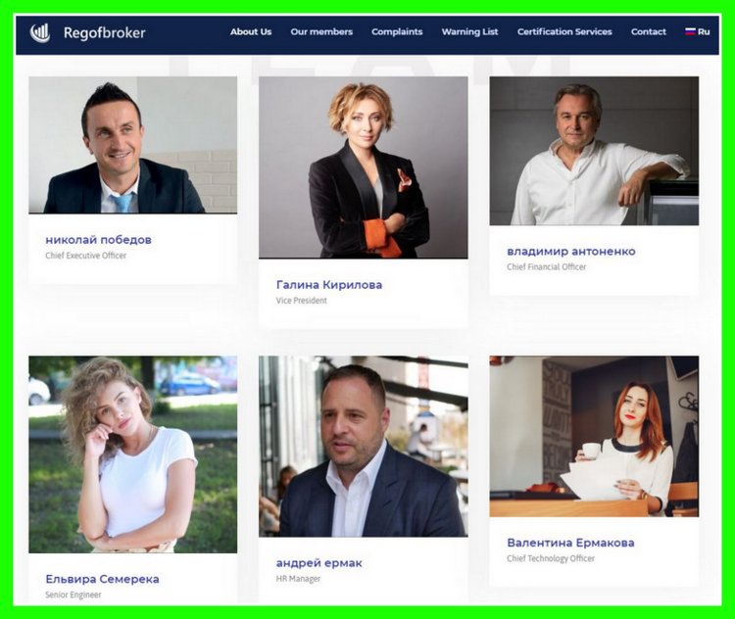Viewport: 735px width, 619px height.
Task: Open the Vice President's portrait photo
Action: [364, 167]
